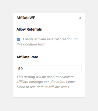Click the "blank to use default affiliate rates." line
This screenshot has height=111, width=98.
tap(43, 87)
